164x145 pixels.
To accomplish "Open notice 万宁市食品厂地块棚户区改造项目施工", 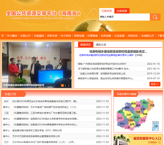I will pyautogui.click(x=46, y=107).
